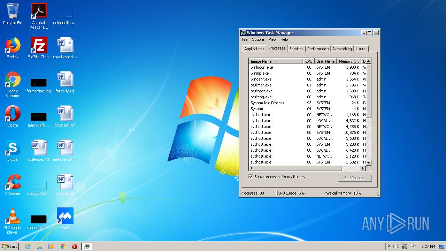Switch to the Networking tab
The width and height of the screenshot is (446, 251).
[x=342, y=49]
